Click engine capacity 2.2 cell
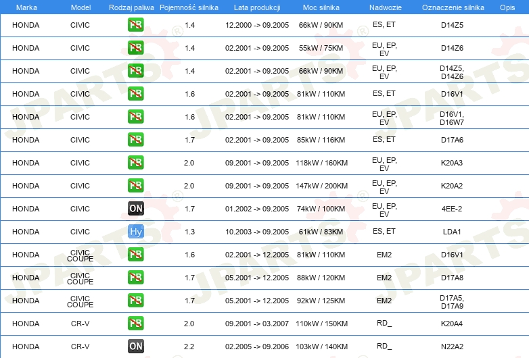529x358 pixels. tap(189, 347)
